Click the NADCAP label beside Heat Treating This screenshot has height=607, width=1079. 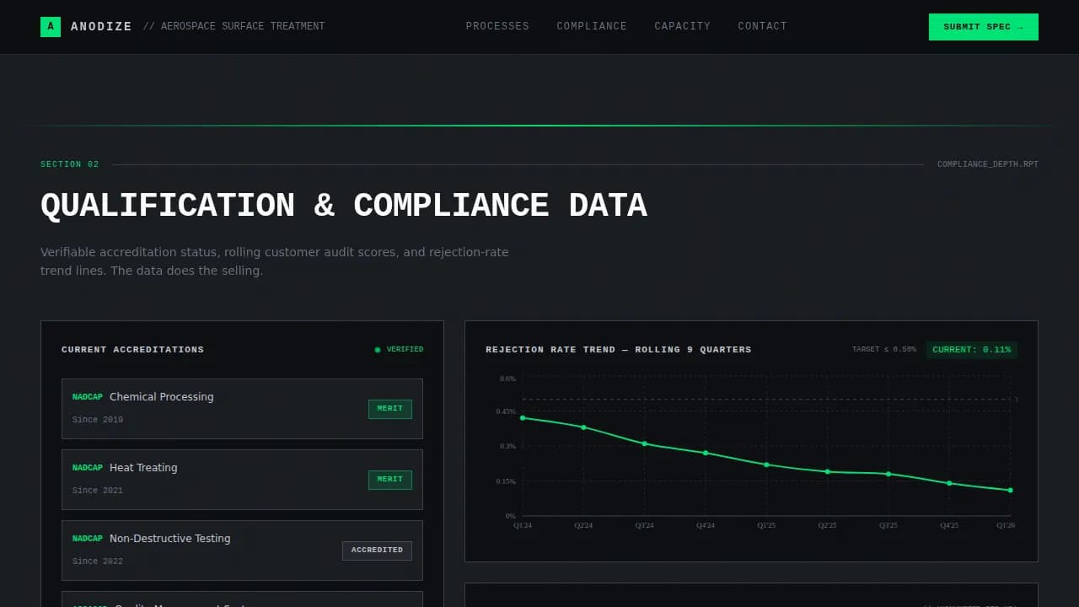point(88,468)
